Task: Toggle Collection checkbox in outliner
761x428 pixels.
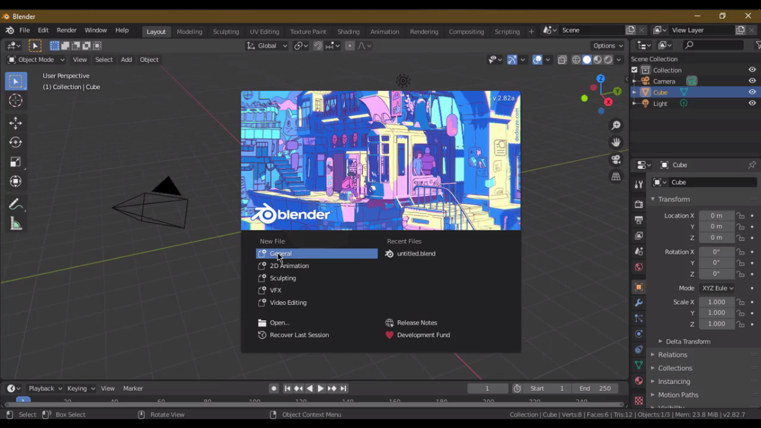Action: coord(634,70)
